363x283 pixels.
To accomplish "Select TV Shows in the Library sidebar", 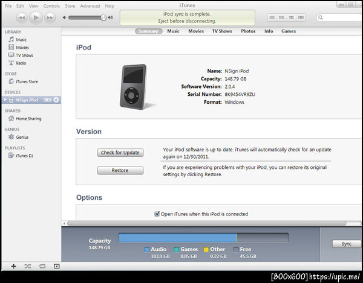I will point(24,55).
